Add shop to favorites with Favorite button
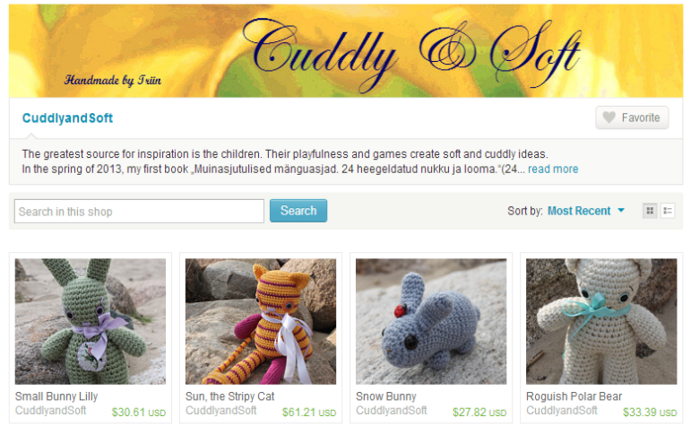The image size is (691, 426). point(632,117)
